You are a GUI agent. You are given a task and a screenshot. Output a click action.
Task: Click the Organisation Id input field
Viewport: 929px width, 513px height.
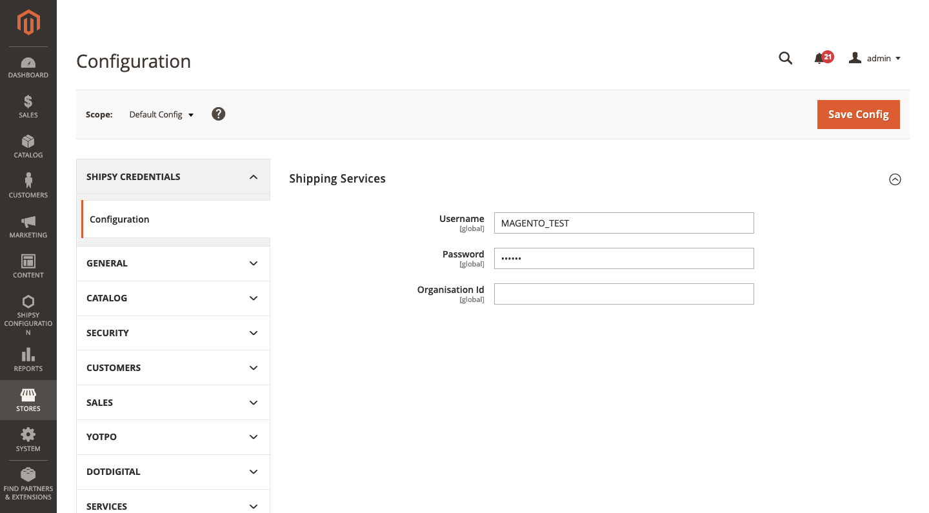(x=623, y=294)
